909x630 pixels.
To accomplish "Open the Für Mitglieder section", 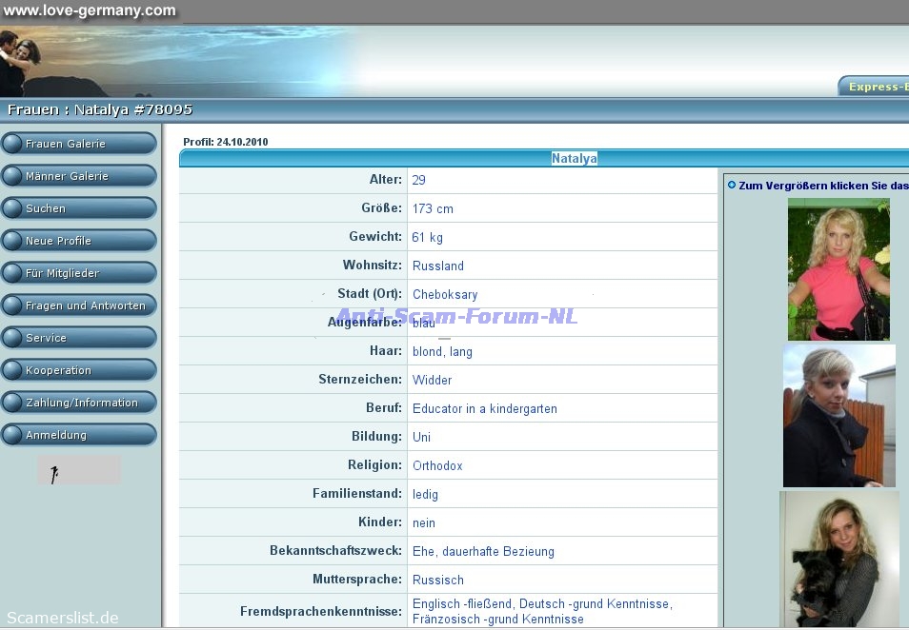I will pyautogui.click(x=78, y=273).
